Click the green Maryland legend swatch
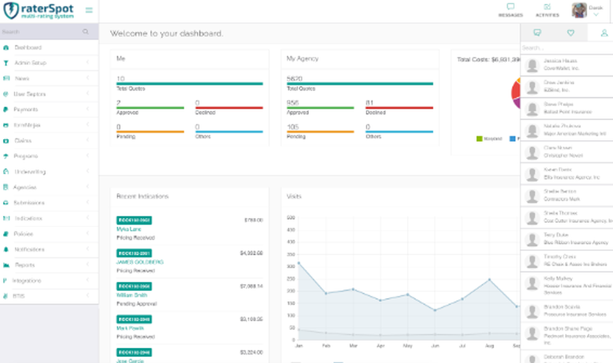613x363 pixels. [x=479, y=139]
